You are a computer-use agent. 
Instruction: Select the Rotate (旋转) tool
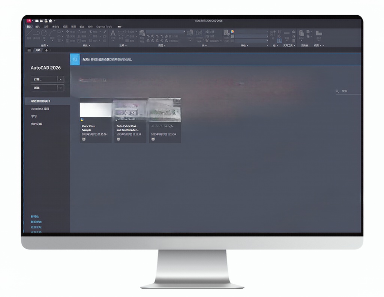point(82,32)
